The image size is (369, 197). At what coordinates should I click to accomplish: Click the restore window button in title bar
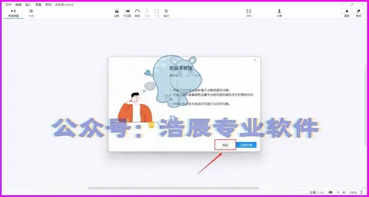coord(352,4)
